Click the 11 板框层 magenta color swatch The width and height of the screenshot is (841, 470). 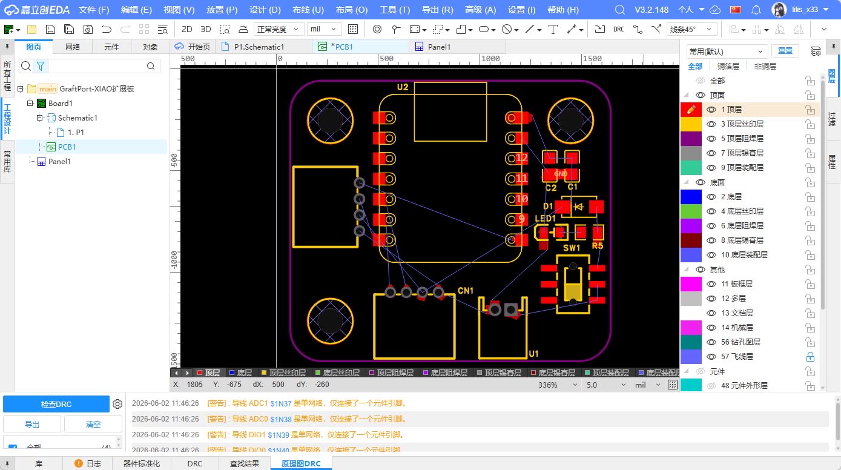[691, 284]
